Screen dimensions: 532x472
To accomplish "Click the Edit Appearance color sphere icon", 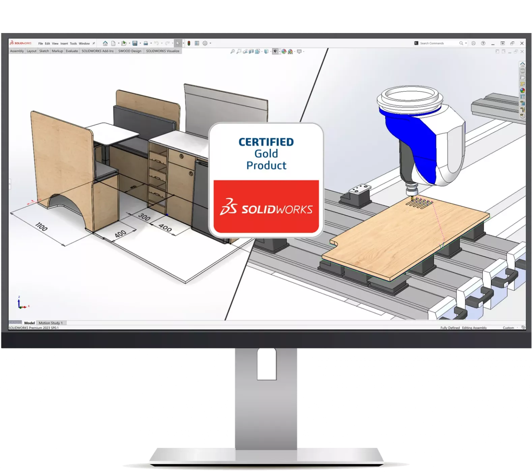I will pos(284,52).
